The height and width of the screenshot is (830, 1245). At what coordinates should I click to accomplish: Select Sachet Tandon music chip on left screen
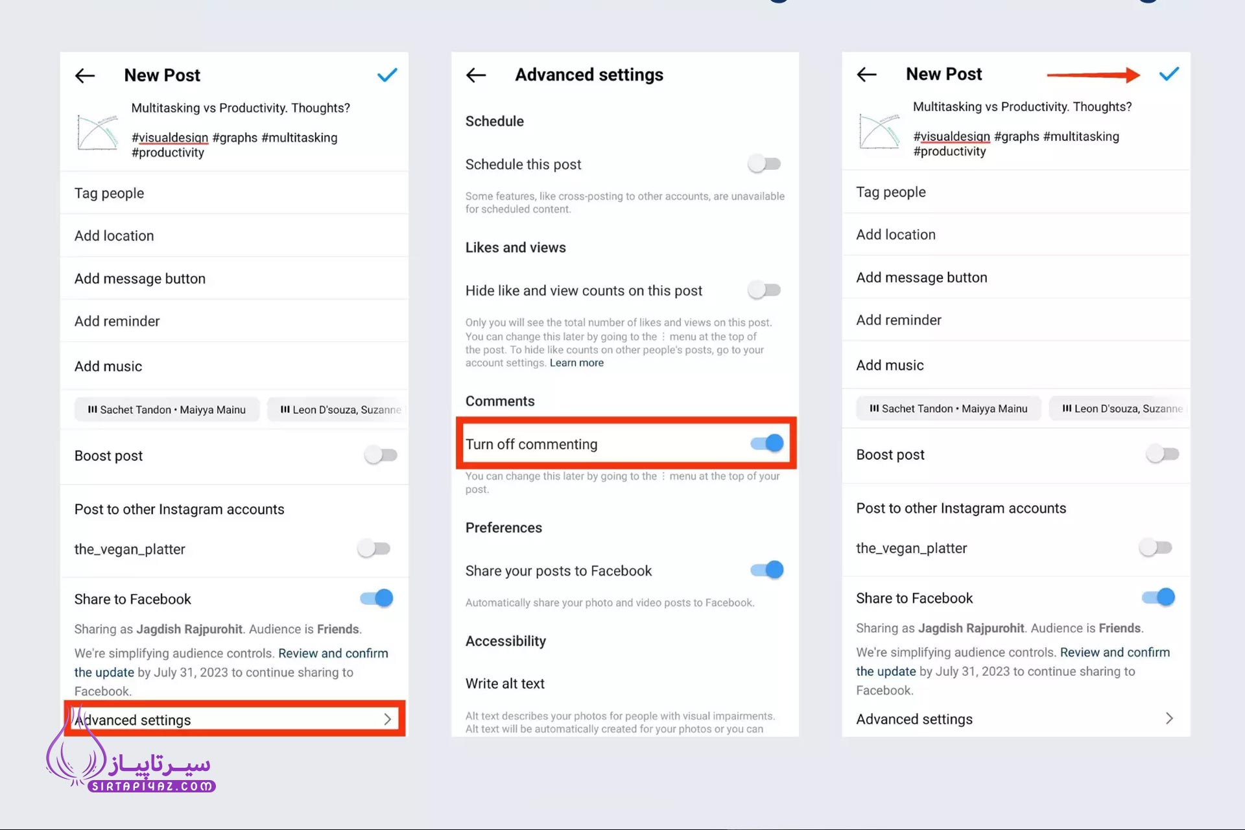[x=167, y=410]
